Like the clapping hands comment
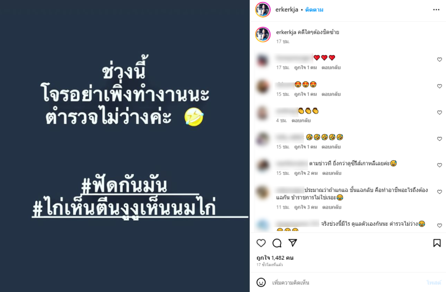The width and height of the screenshot is (446, 292). [439, 112]
